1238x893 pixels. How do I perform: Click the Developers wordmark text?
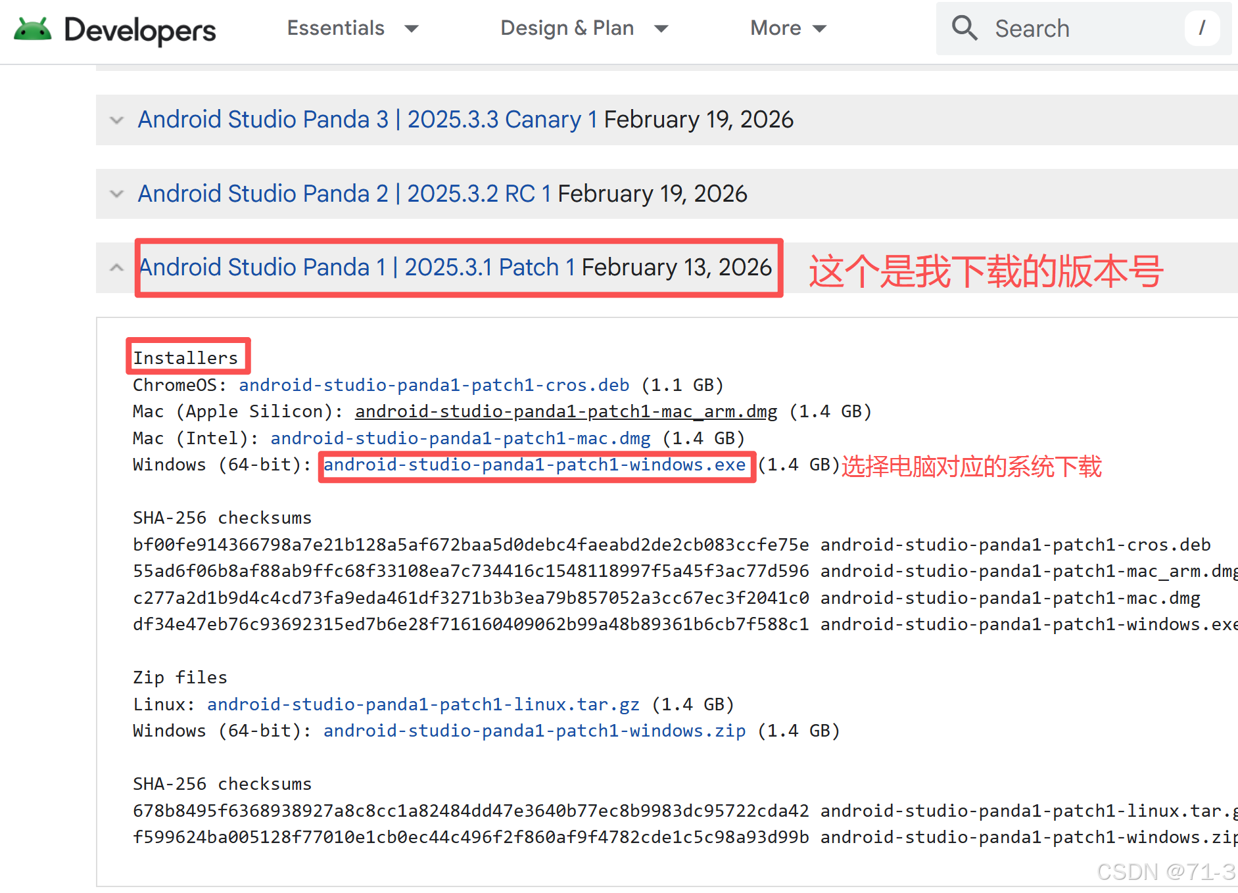click(140, 31)
